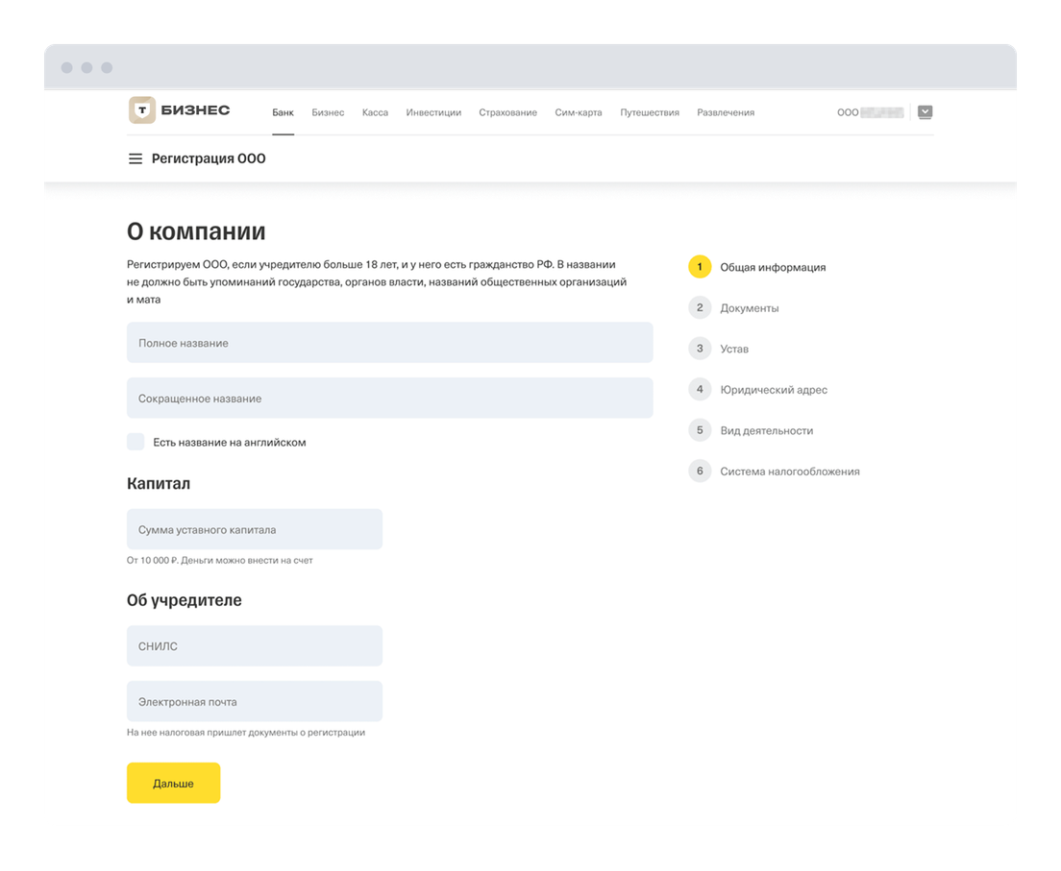Click into the СНИЛС field

[255, 646]
